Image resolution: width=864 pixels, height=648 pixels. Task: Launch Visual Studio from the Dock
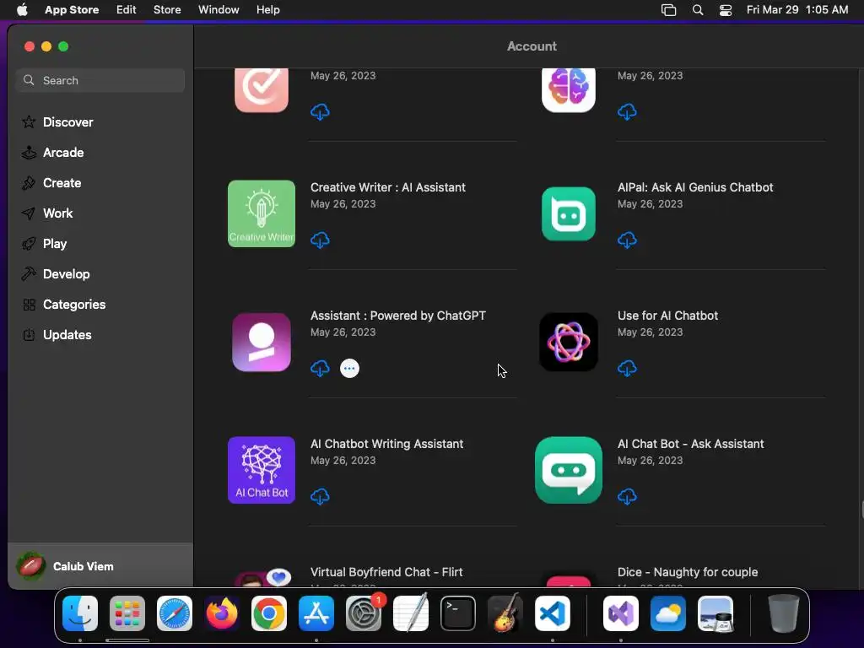point(621,613)
